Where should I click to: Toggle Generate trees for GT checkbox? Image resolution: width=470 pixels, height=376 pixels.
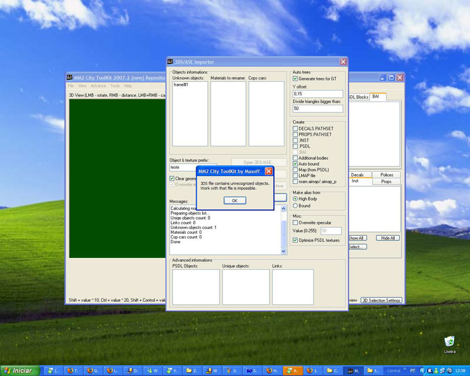click(x=296, y=78)
